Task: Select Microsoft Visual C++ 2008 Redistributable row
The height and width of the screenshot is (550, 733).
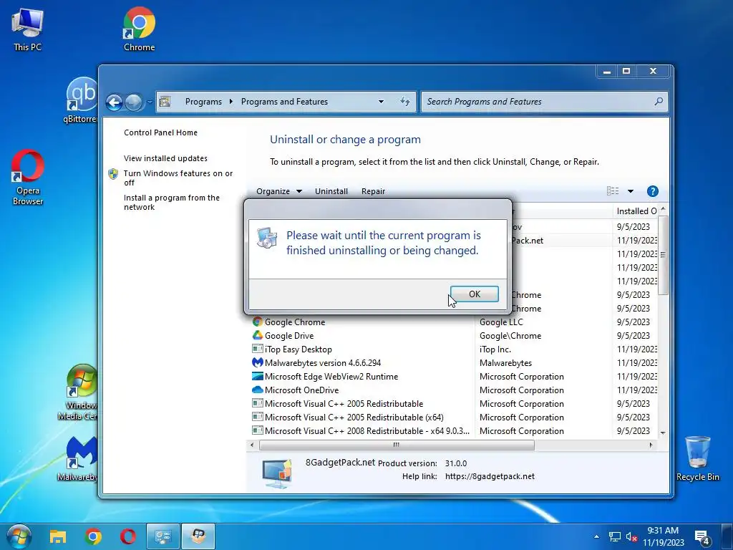Action: click(x=367, y=430)
